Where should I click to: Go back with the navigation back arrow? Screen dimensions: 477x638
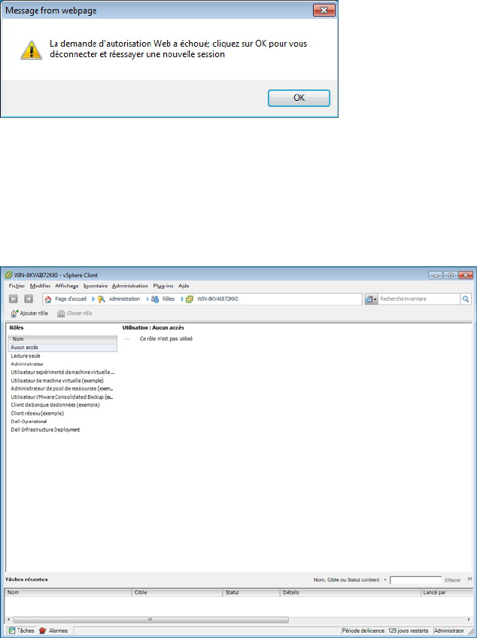[x=14, y=299]
